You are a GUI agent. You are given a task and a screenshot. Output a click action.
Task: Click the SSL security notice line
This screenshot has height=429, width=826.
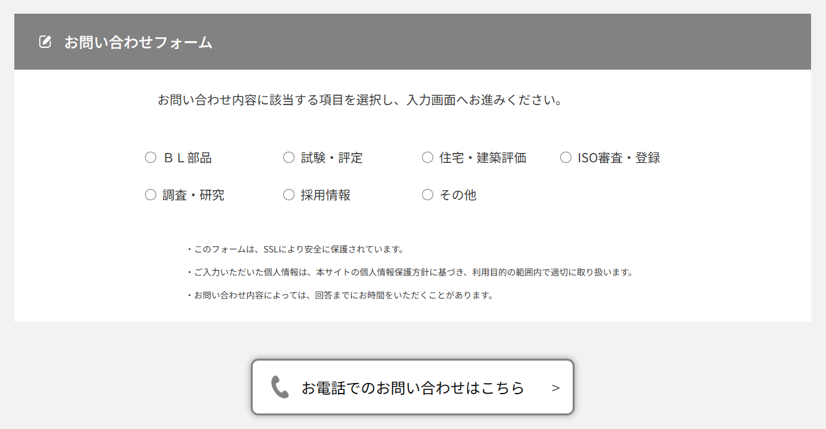click(x=296, y=249)
